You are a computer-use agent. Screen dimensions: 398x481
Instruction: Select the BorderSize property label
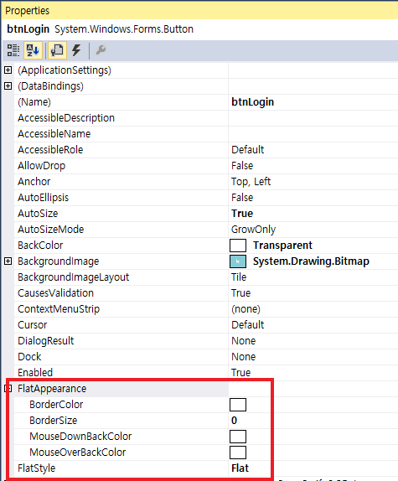pyautogui.click(x=54, y=421)
